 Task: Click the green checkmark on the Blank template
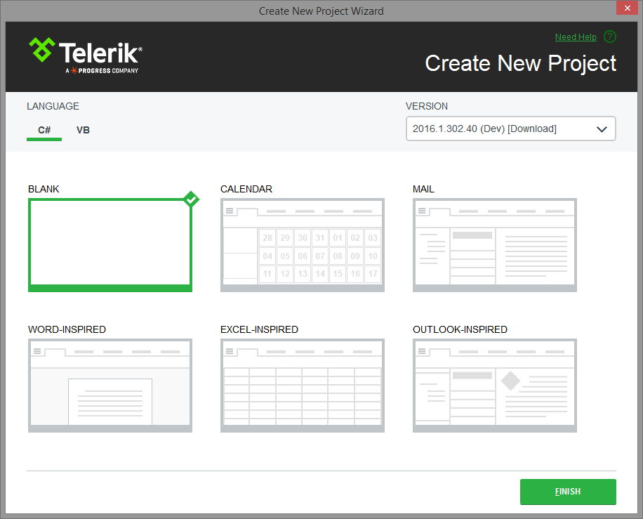(190, 199)
